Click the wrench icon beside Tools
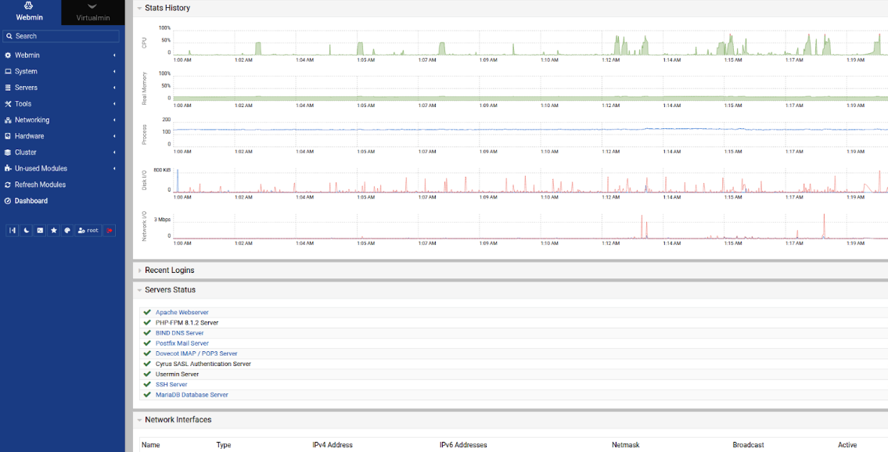This screenshot has height=452, width=888. pyautogui.click(x=8, y=103)
